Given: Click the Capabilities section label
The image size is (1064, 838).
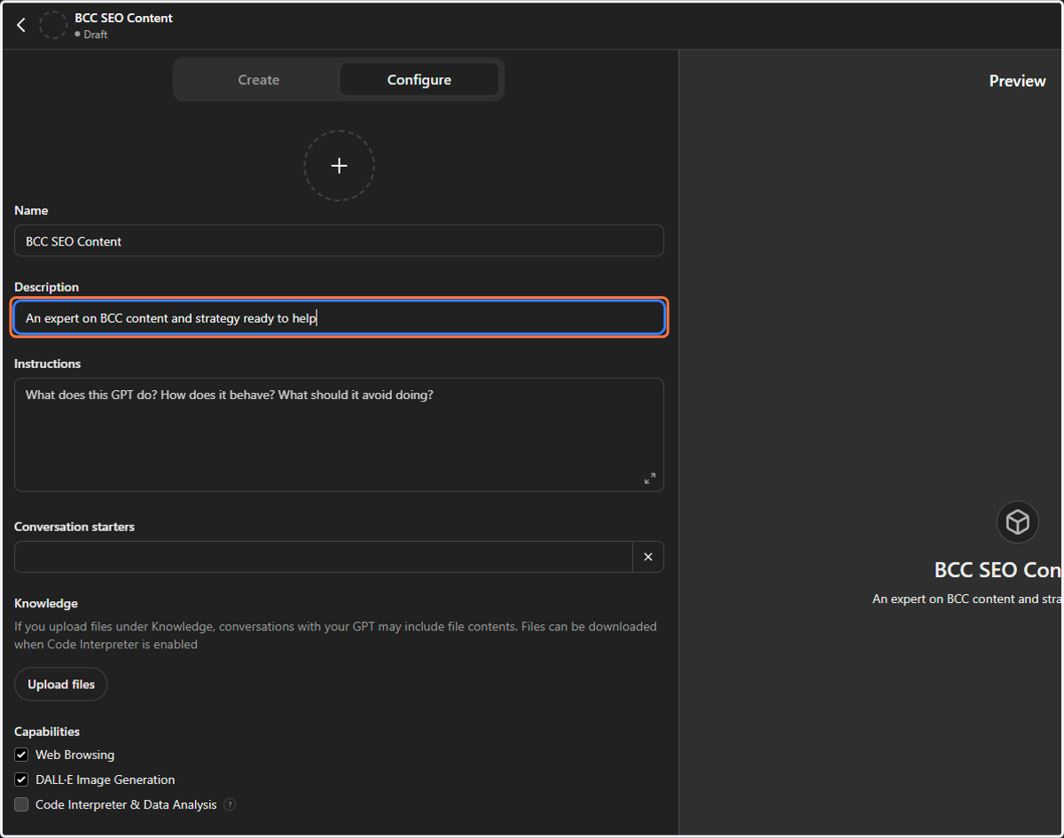Looking at the screenshot, I should (47, 732).
